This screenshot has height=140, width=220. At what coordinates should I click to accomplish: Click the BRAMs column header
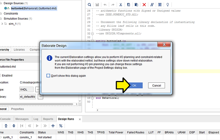point(169,132)
